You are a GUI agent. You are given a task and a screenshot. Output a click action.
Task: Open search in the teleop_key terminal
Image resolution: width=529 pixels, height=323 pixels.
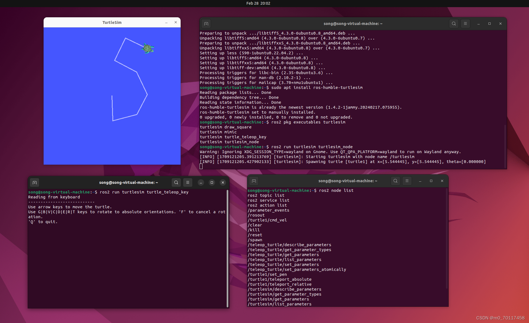click(176, 182)
